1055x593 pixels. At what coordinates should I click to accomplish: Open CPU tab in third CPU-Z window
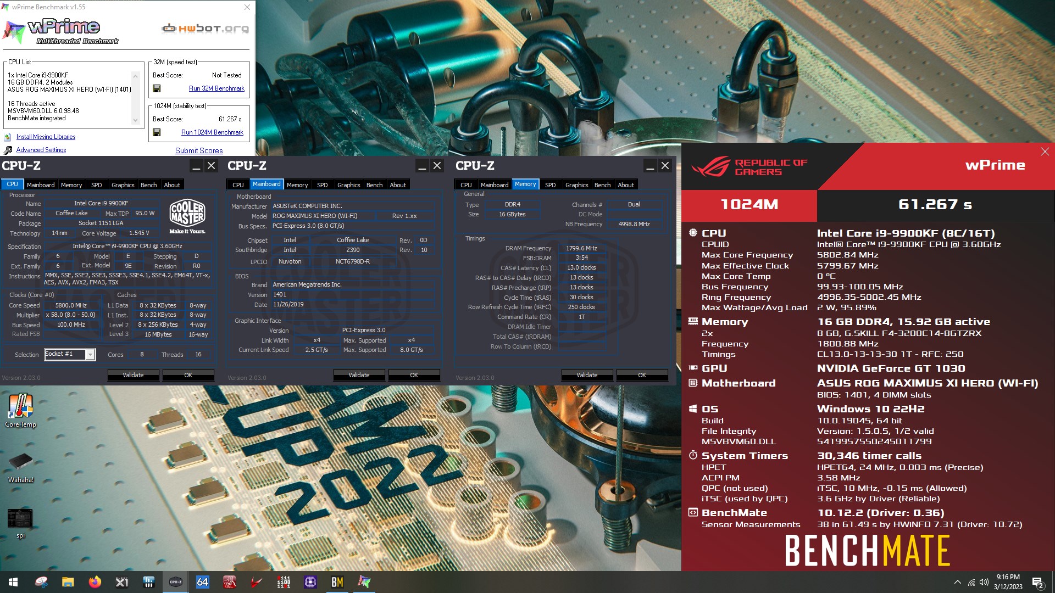click(x=466, y=185)
